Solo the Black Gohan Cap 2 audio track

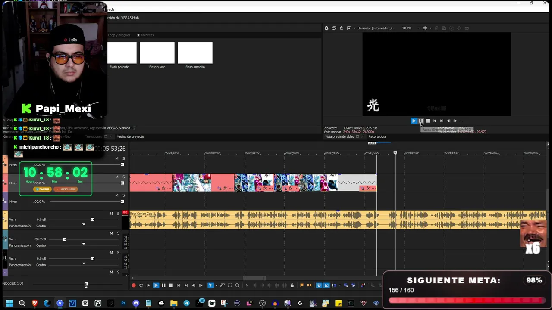(x=118, y=214)
